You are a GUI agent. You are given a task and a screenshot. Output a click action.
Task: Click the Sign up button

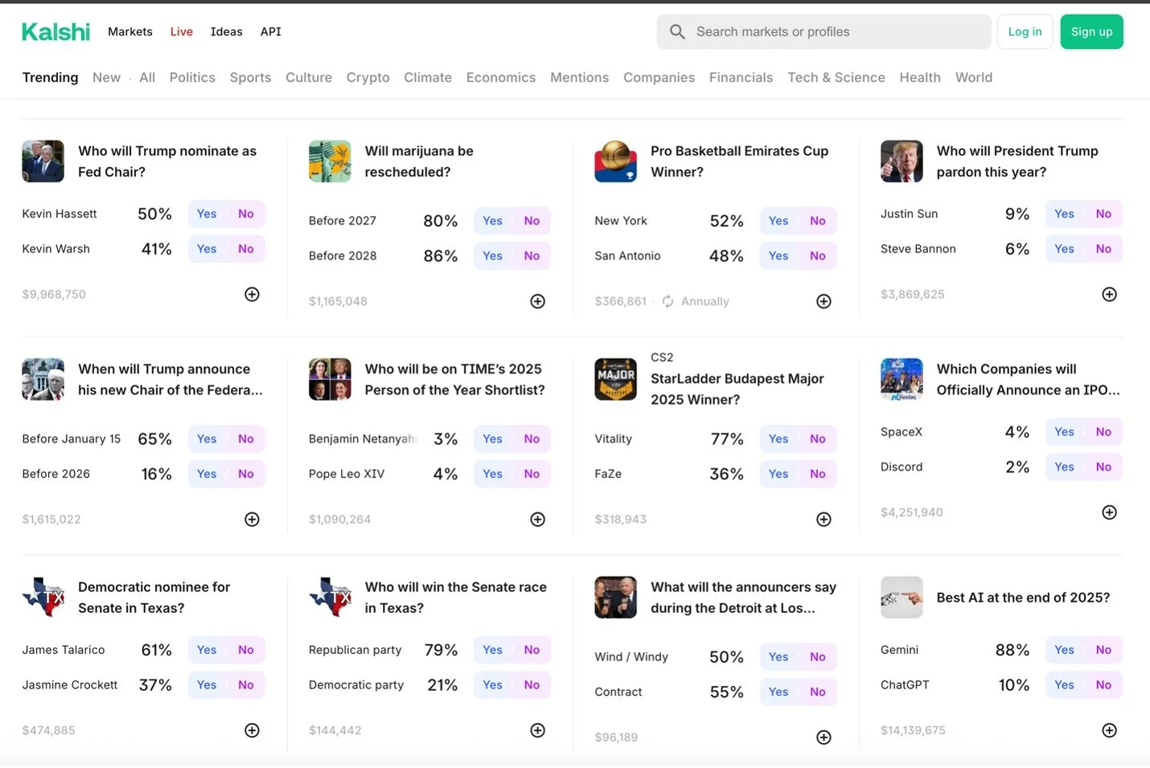click(x=1091, y=31)
